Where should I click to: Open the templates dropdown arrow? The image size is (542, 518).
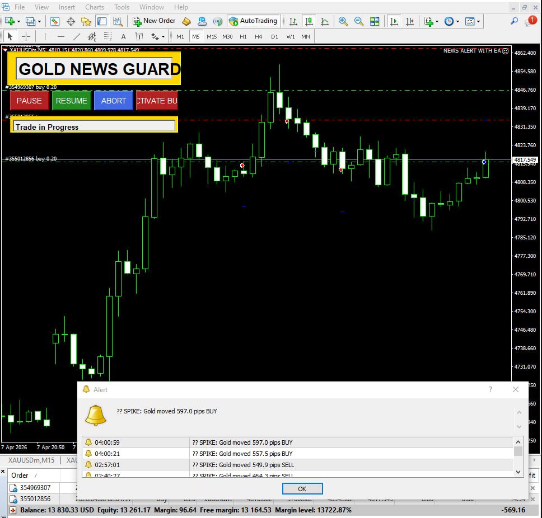pos(478,21)
